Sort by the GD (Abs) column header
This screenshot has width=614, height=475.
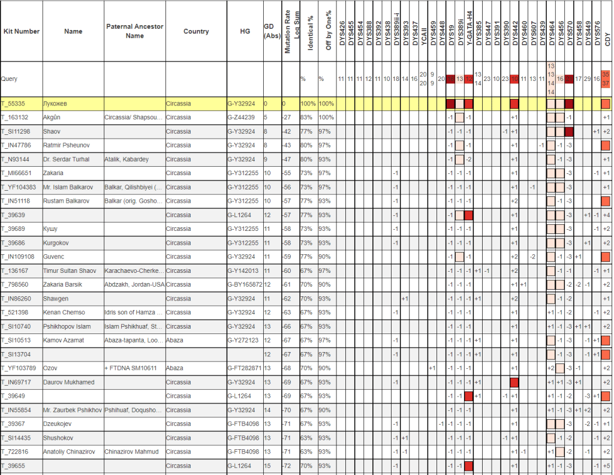(x=271, y=31)
